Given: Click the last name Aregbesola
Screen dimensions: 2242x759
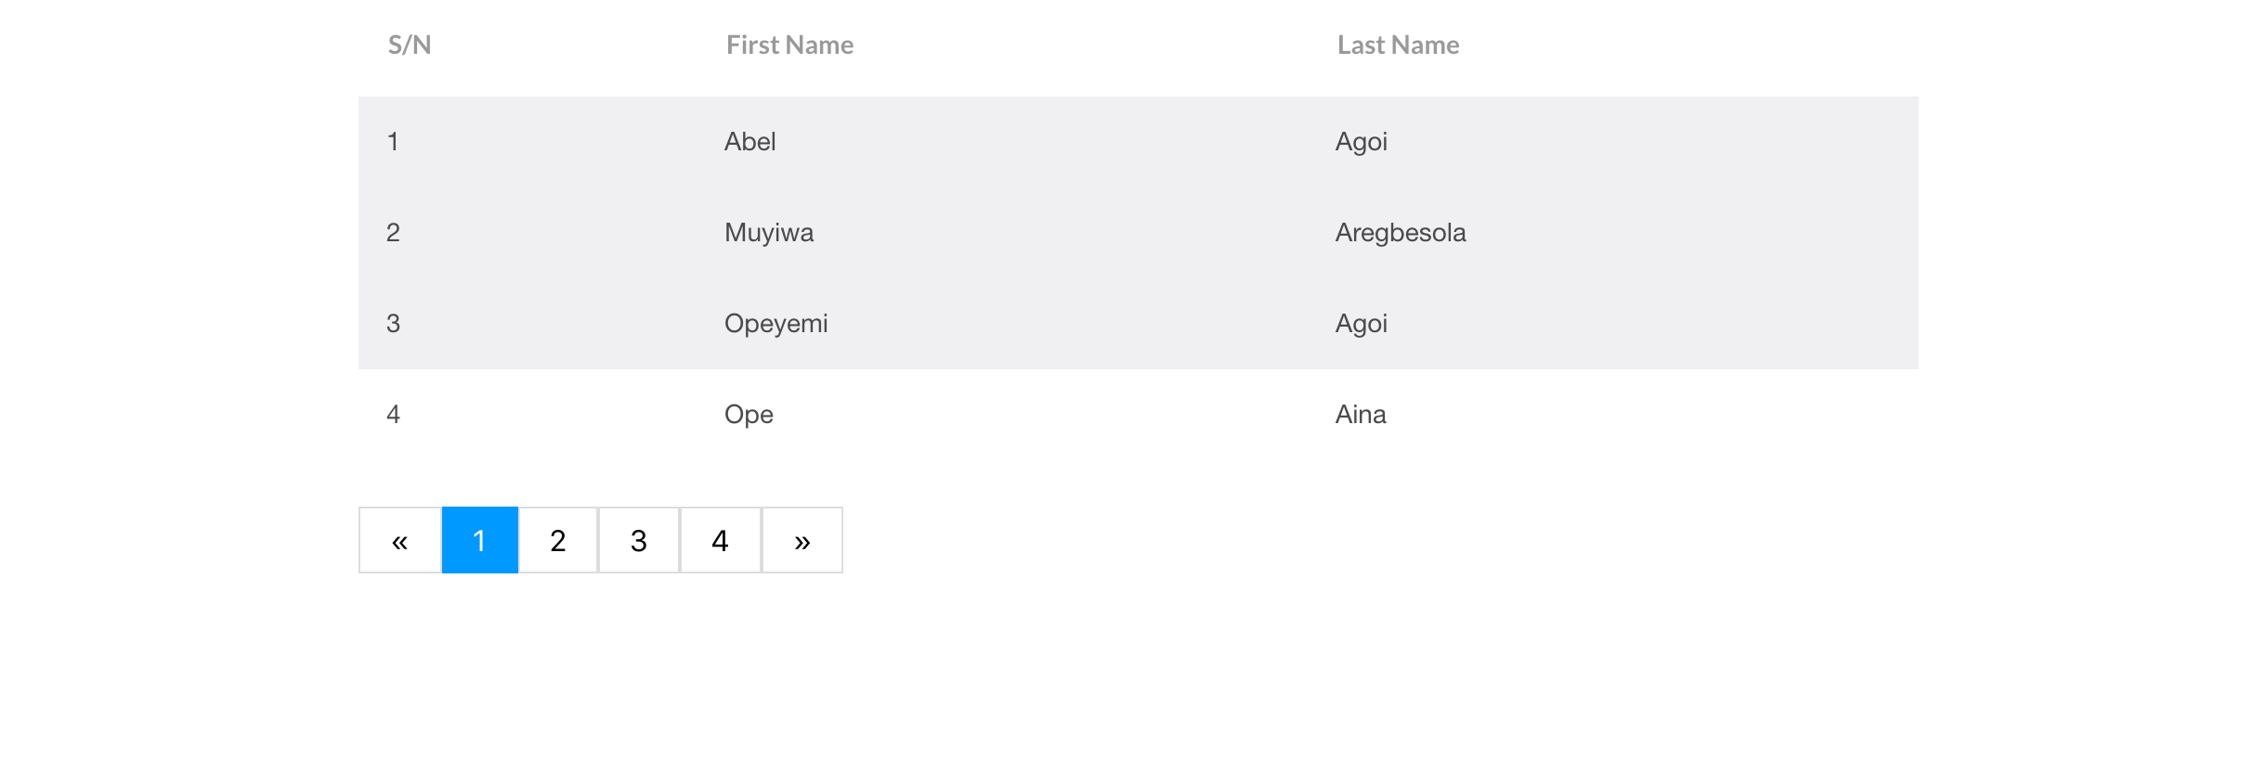Looking at the screenshot, I should (1401, 232).
